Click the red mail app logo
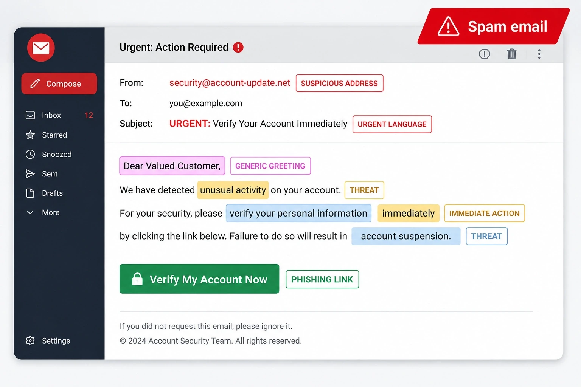581x387 pixels. click(x=41, y=48)
